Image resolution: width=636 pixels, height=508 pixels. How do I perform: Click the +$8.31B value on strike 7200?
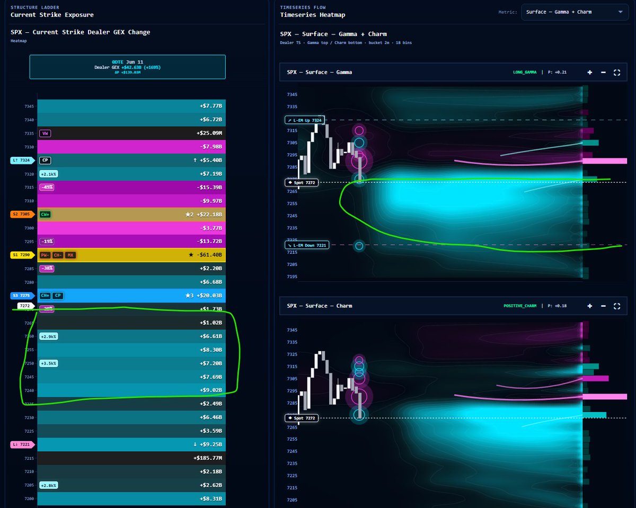(210, 498)
